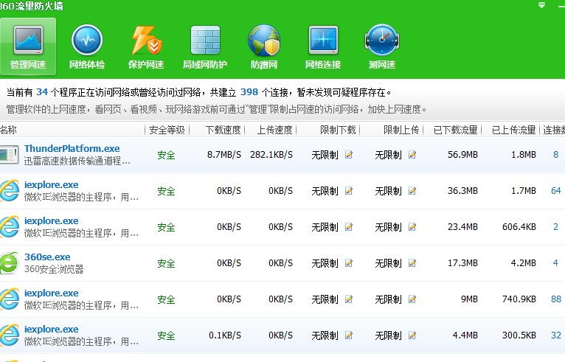
Task: Select 局域网防护 tab
Action: [x=205, y=46]
